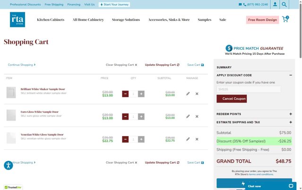The image size is (302, 190).
Task: Open Euro Gloss White Sample Door product link
Action: coord(40,112)
